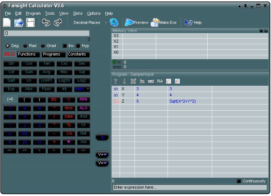Switch to the Constants tab

(x=78, y=54)
